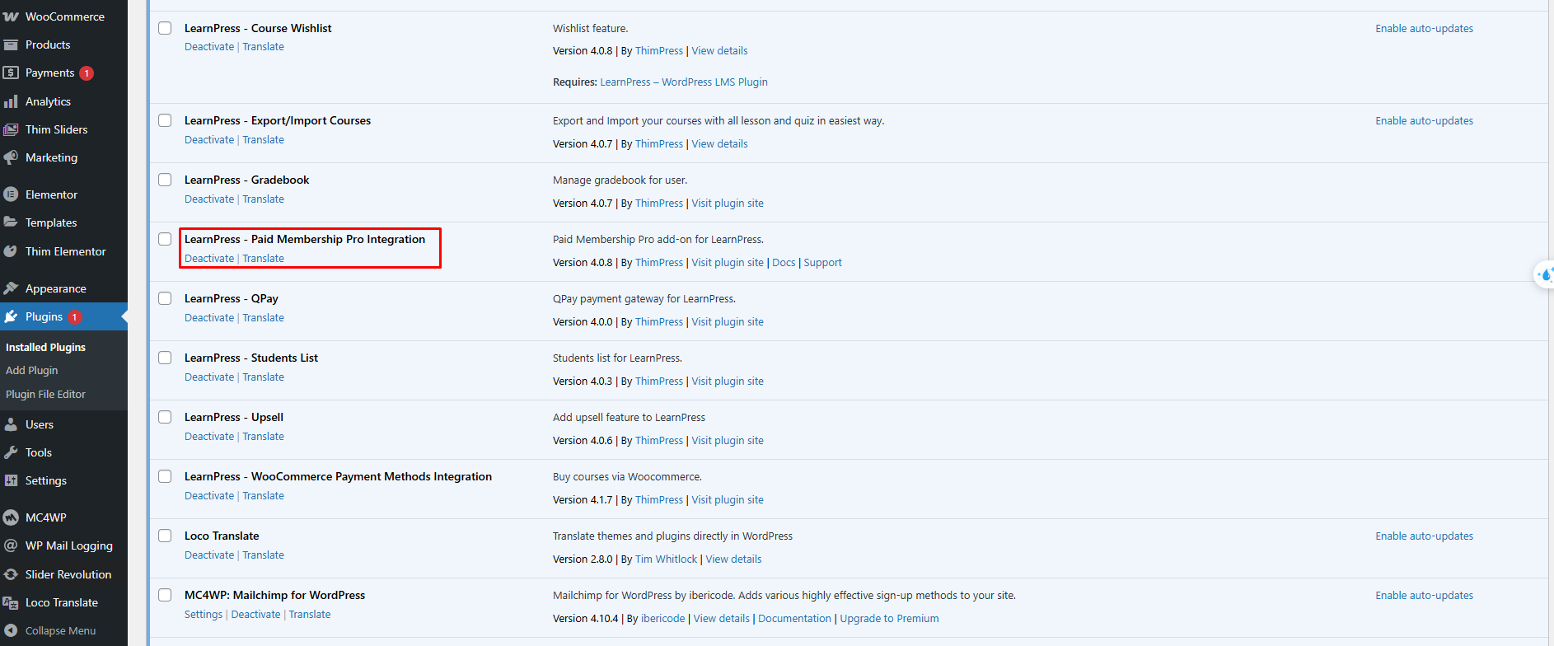
Task: Click the Products sidebar icon
Action: tap(11, 44)
